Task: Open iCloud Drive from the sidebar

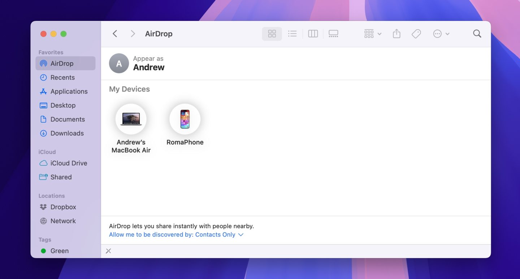Action: click(x=69, y=163)
